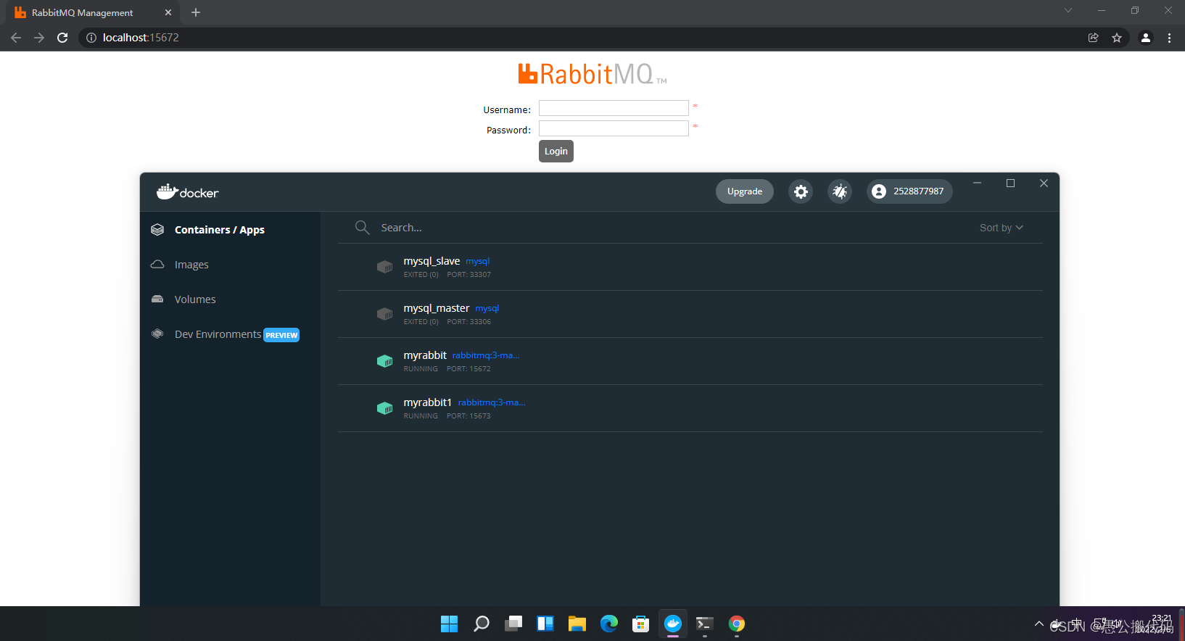Go forward in browser history

coord(39,38)
